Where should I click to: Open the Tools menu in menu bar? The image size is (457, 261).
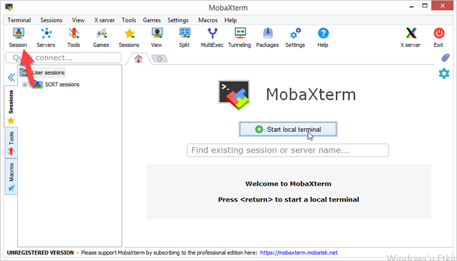pyautogui.click(x=129, y=20)
